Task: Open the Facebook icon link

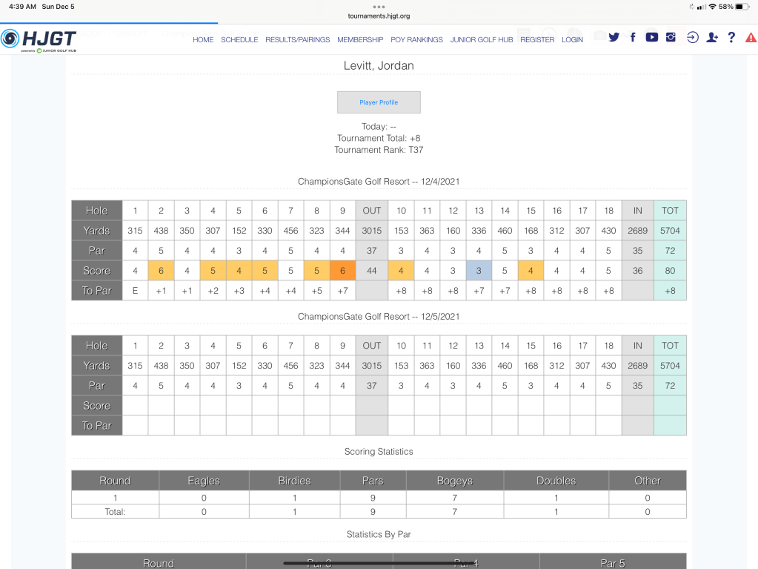Action: 633,38
